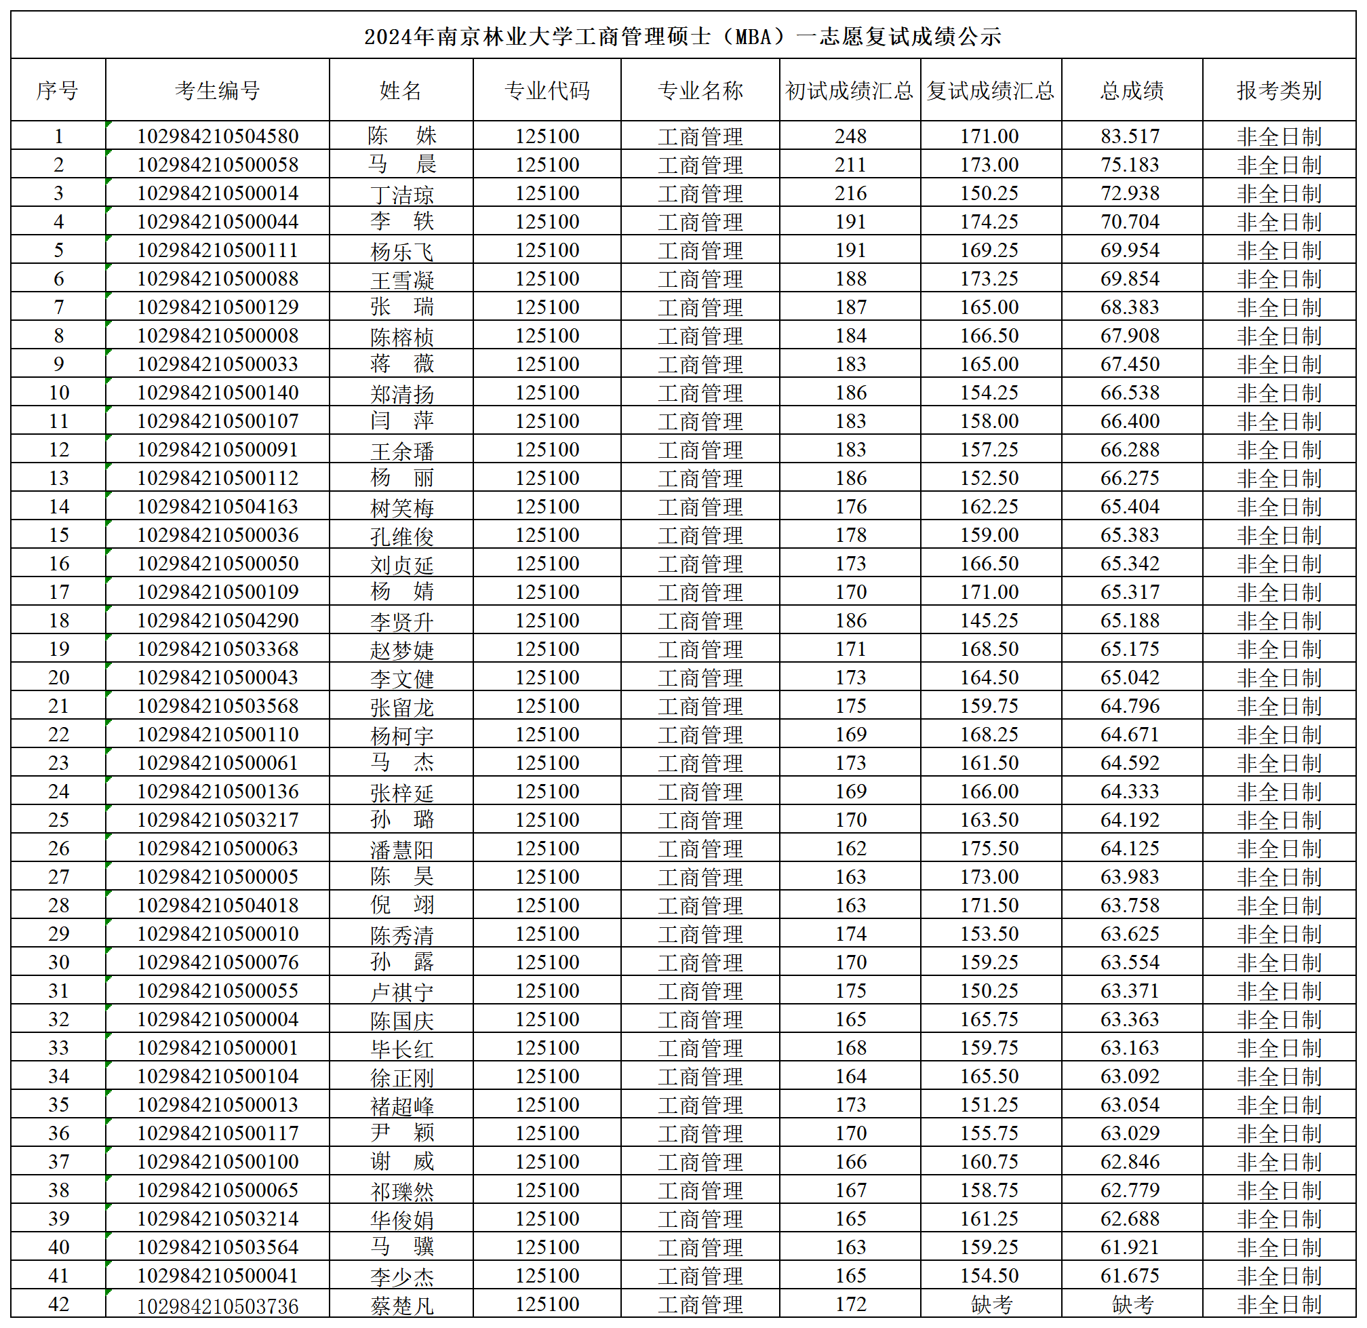Select row number 21 cell
1367x1328 pixels.
pos(58,706)
